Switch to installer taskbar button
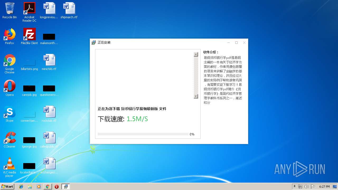Viewport: 338px width, 190px height. click(x=66, y=187)
